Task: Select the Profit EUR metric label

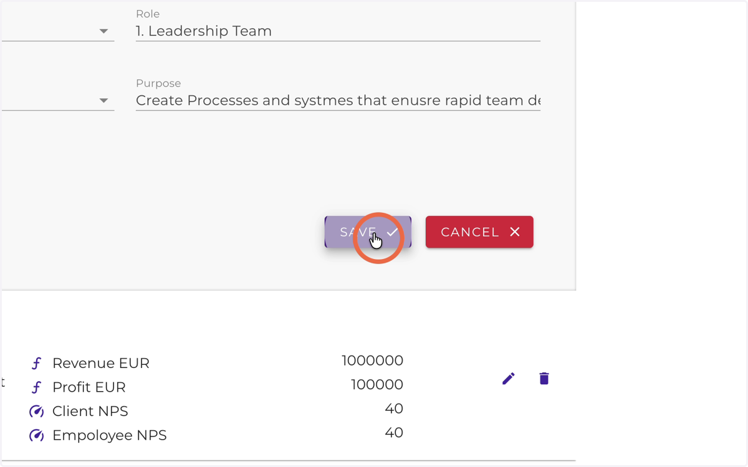Action: [89, 387]
